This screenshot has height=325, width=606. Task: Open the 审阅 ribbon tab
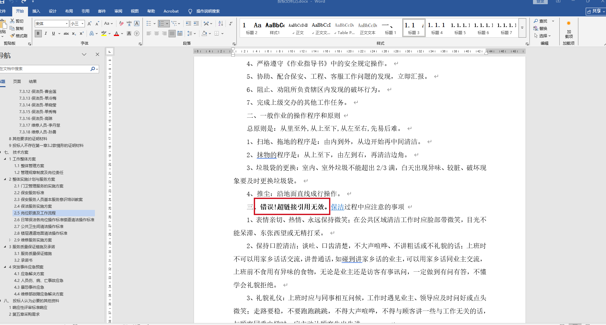(x=118, y=11)
